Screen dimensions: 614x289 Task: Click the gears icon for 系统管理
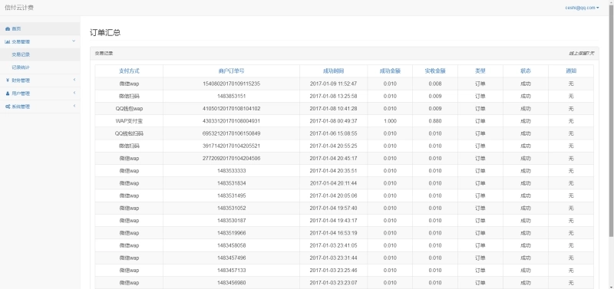[x=8, y=107]
